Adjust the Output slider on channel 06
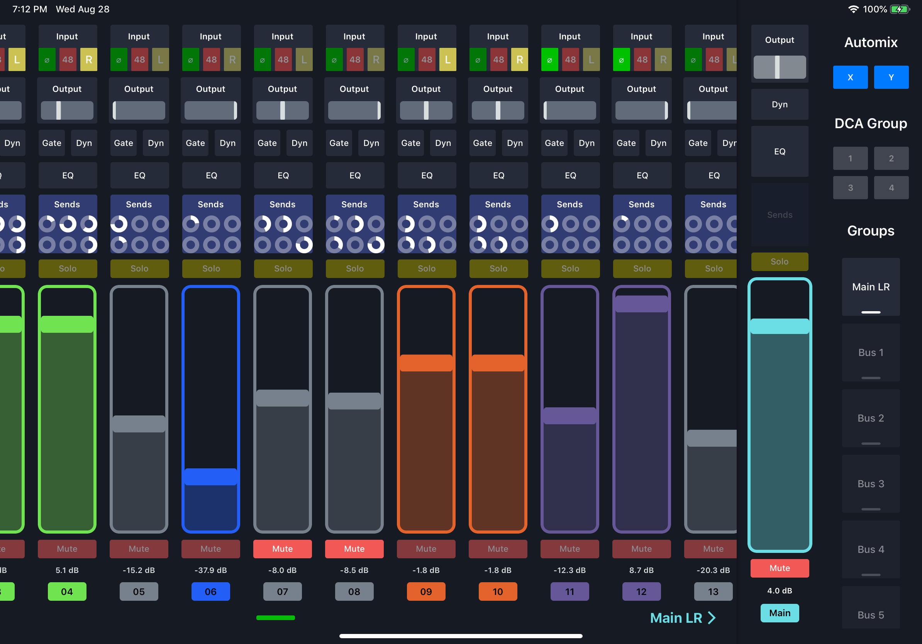 point(211,110)
